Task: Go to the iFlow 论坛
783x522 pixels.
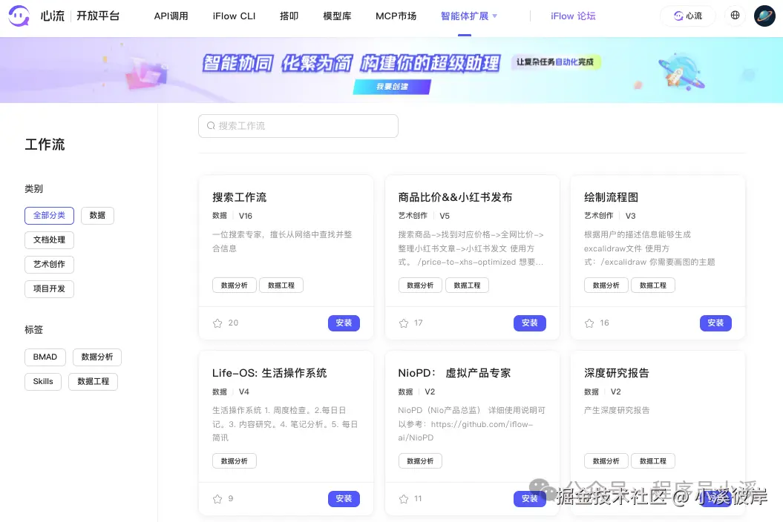Action: tap(573, 16)
